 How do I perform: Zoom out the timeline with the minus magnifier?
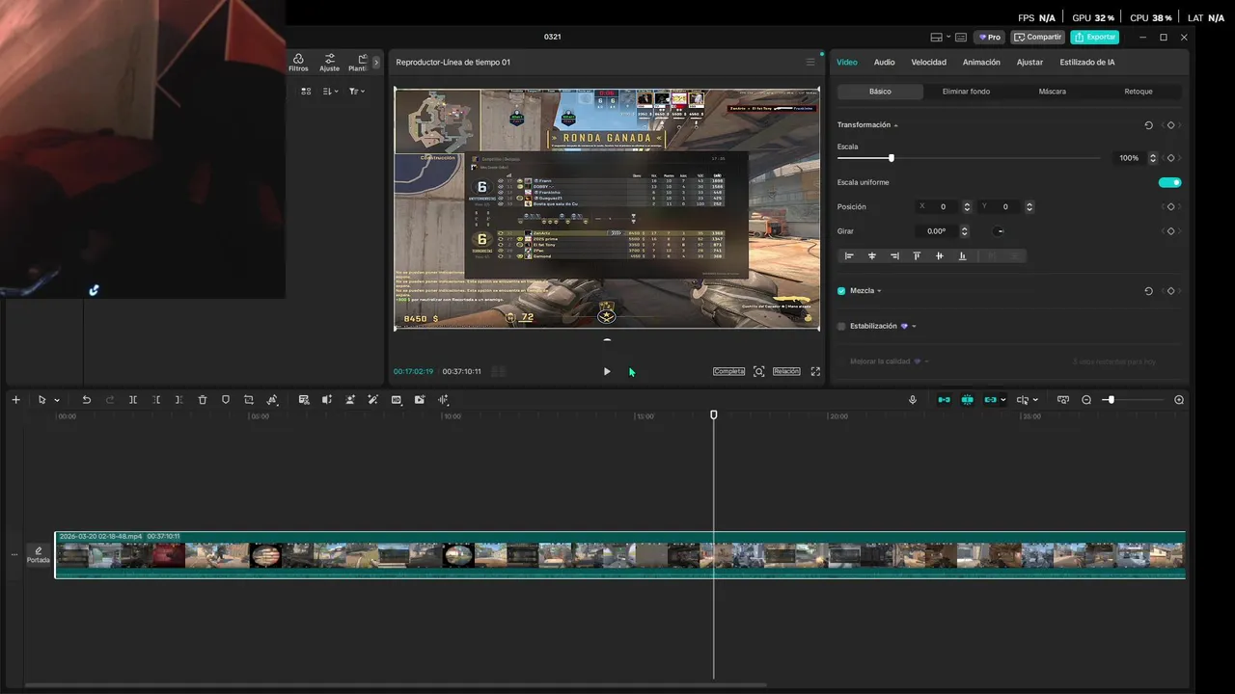(x=1086, y=400)
